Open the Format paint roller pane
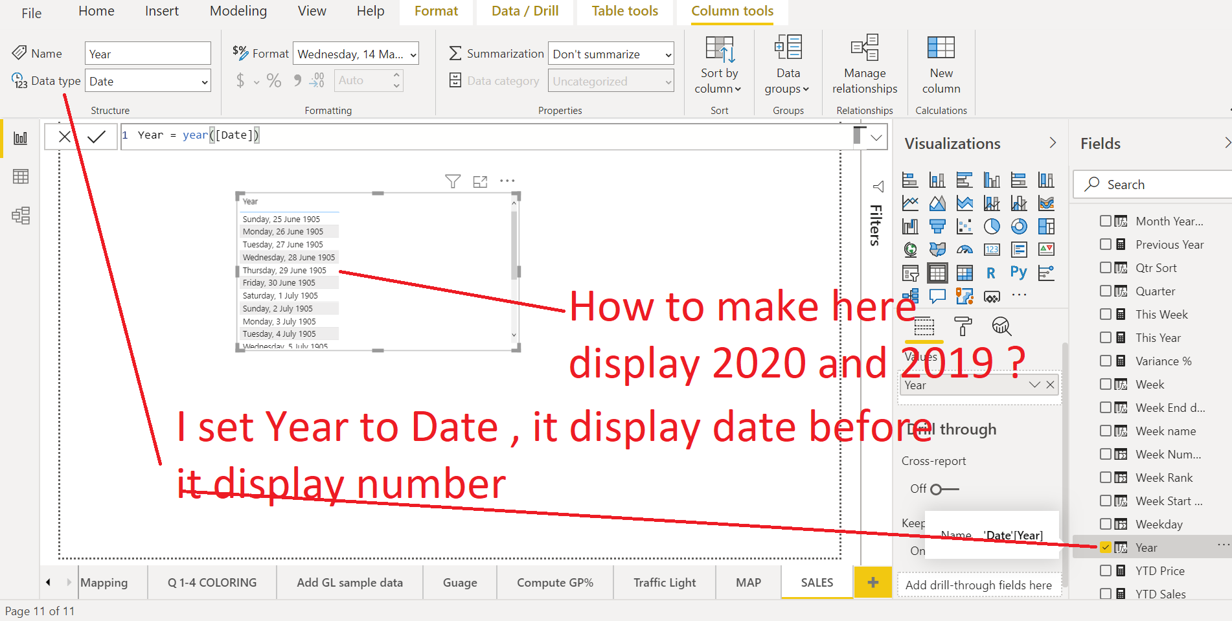This screenshot has height=621, width=1232. tap(963, 326)
